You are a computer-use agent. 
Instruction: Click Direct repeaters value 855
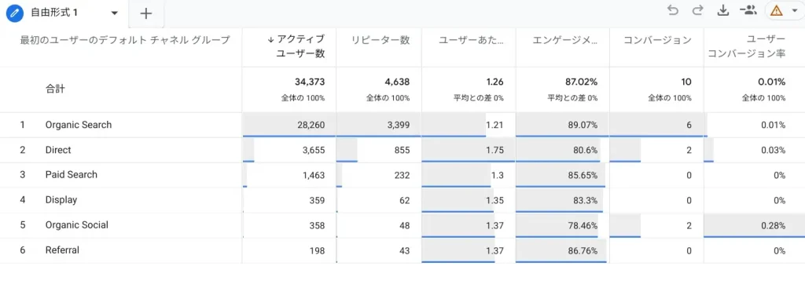(x=402, y=150)
